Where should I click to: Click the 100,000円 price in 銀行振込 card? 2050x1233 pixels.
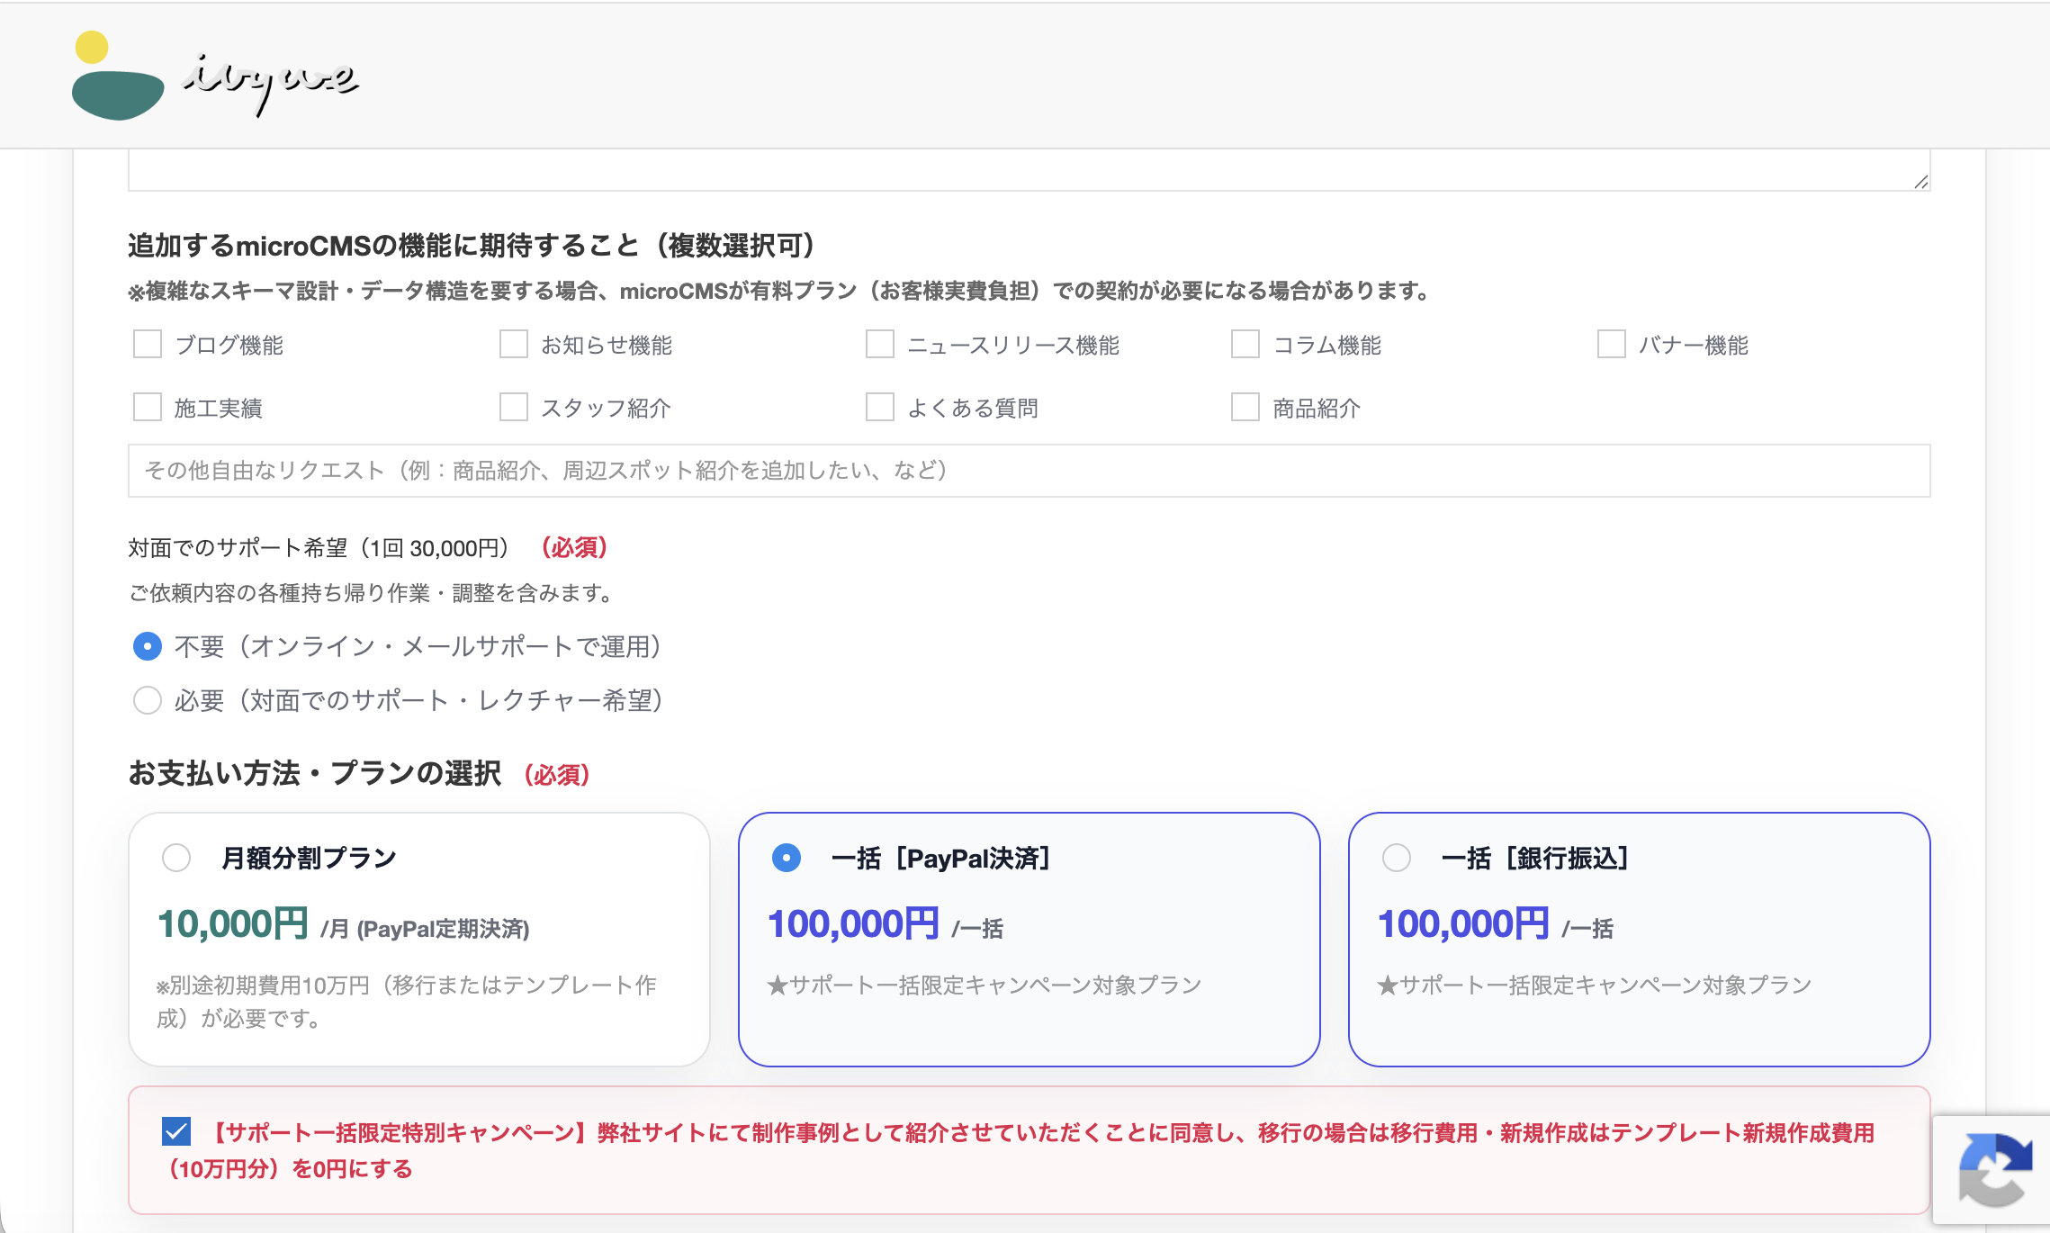(1463, 924)
